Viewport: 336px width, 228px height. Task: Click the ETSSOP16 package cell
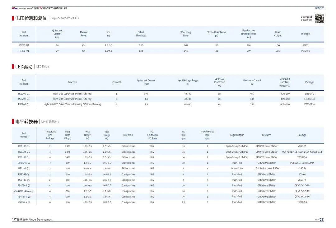pyautogui.click(x=310, y=99)
